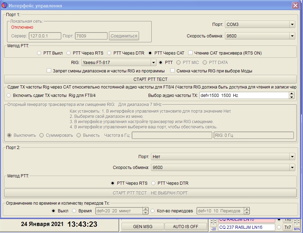
Task: Click the GEN MSG button
Action: pyautogui.click(x=142, y=226)
